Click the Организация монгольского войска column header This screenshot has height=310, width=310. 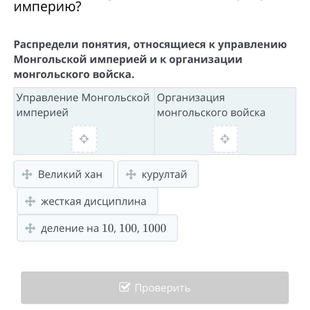click(211, 105)
